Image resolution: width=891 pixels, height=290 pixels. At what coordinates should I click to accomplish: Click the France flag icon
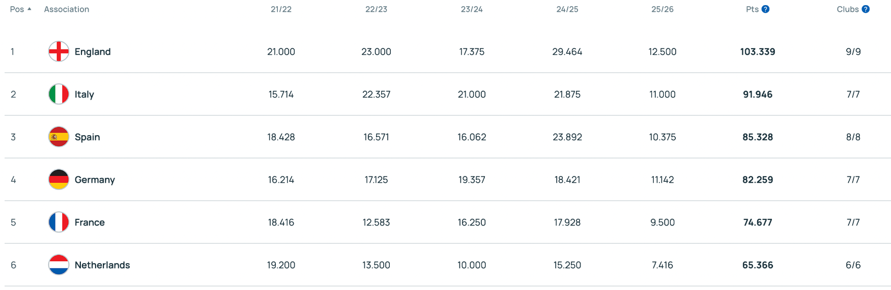pyautogui.click(x=59, y=222)
